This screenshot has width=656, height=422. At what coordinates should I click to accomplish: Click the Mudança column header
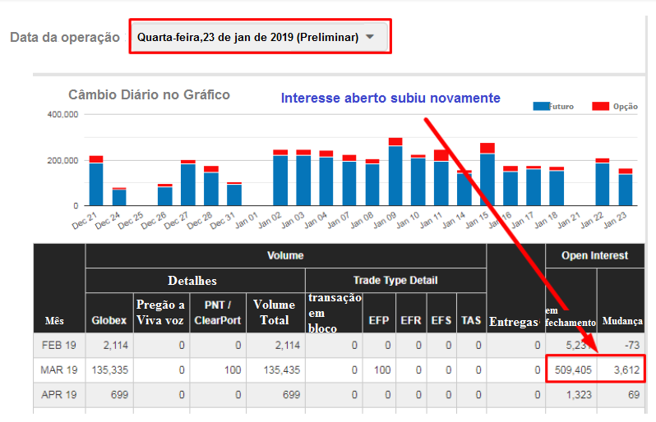pos(622,321)
